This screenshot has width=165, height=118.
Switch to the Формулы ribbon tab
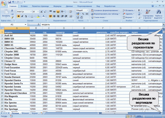pyautogui.click(x=57, y=6)
